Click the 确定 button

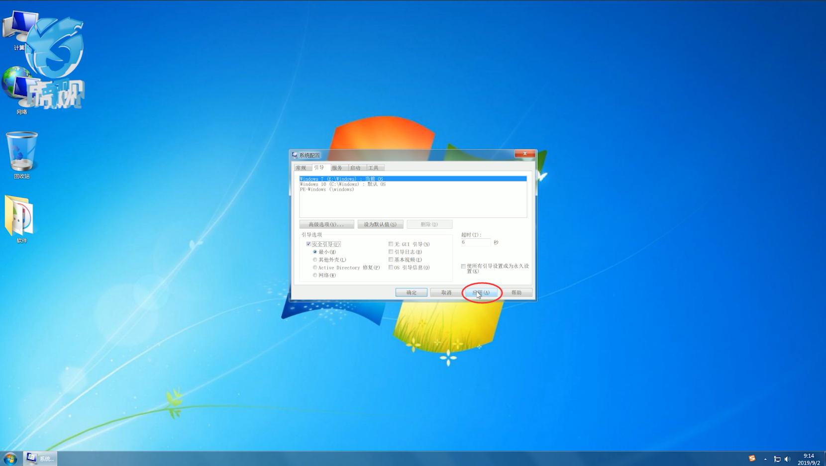click(x=412, y=292)
